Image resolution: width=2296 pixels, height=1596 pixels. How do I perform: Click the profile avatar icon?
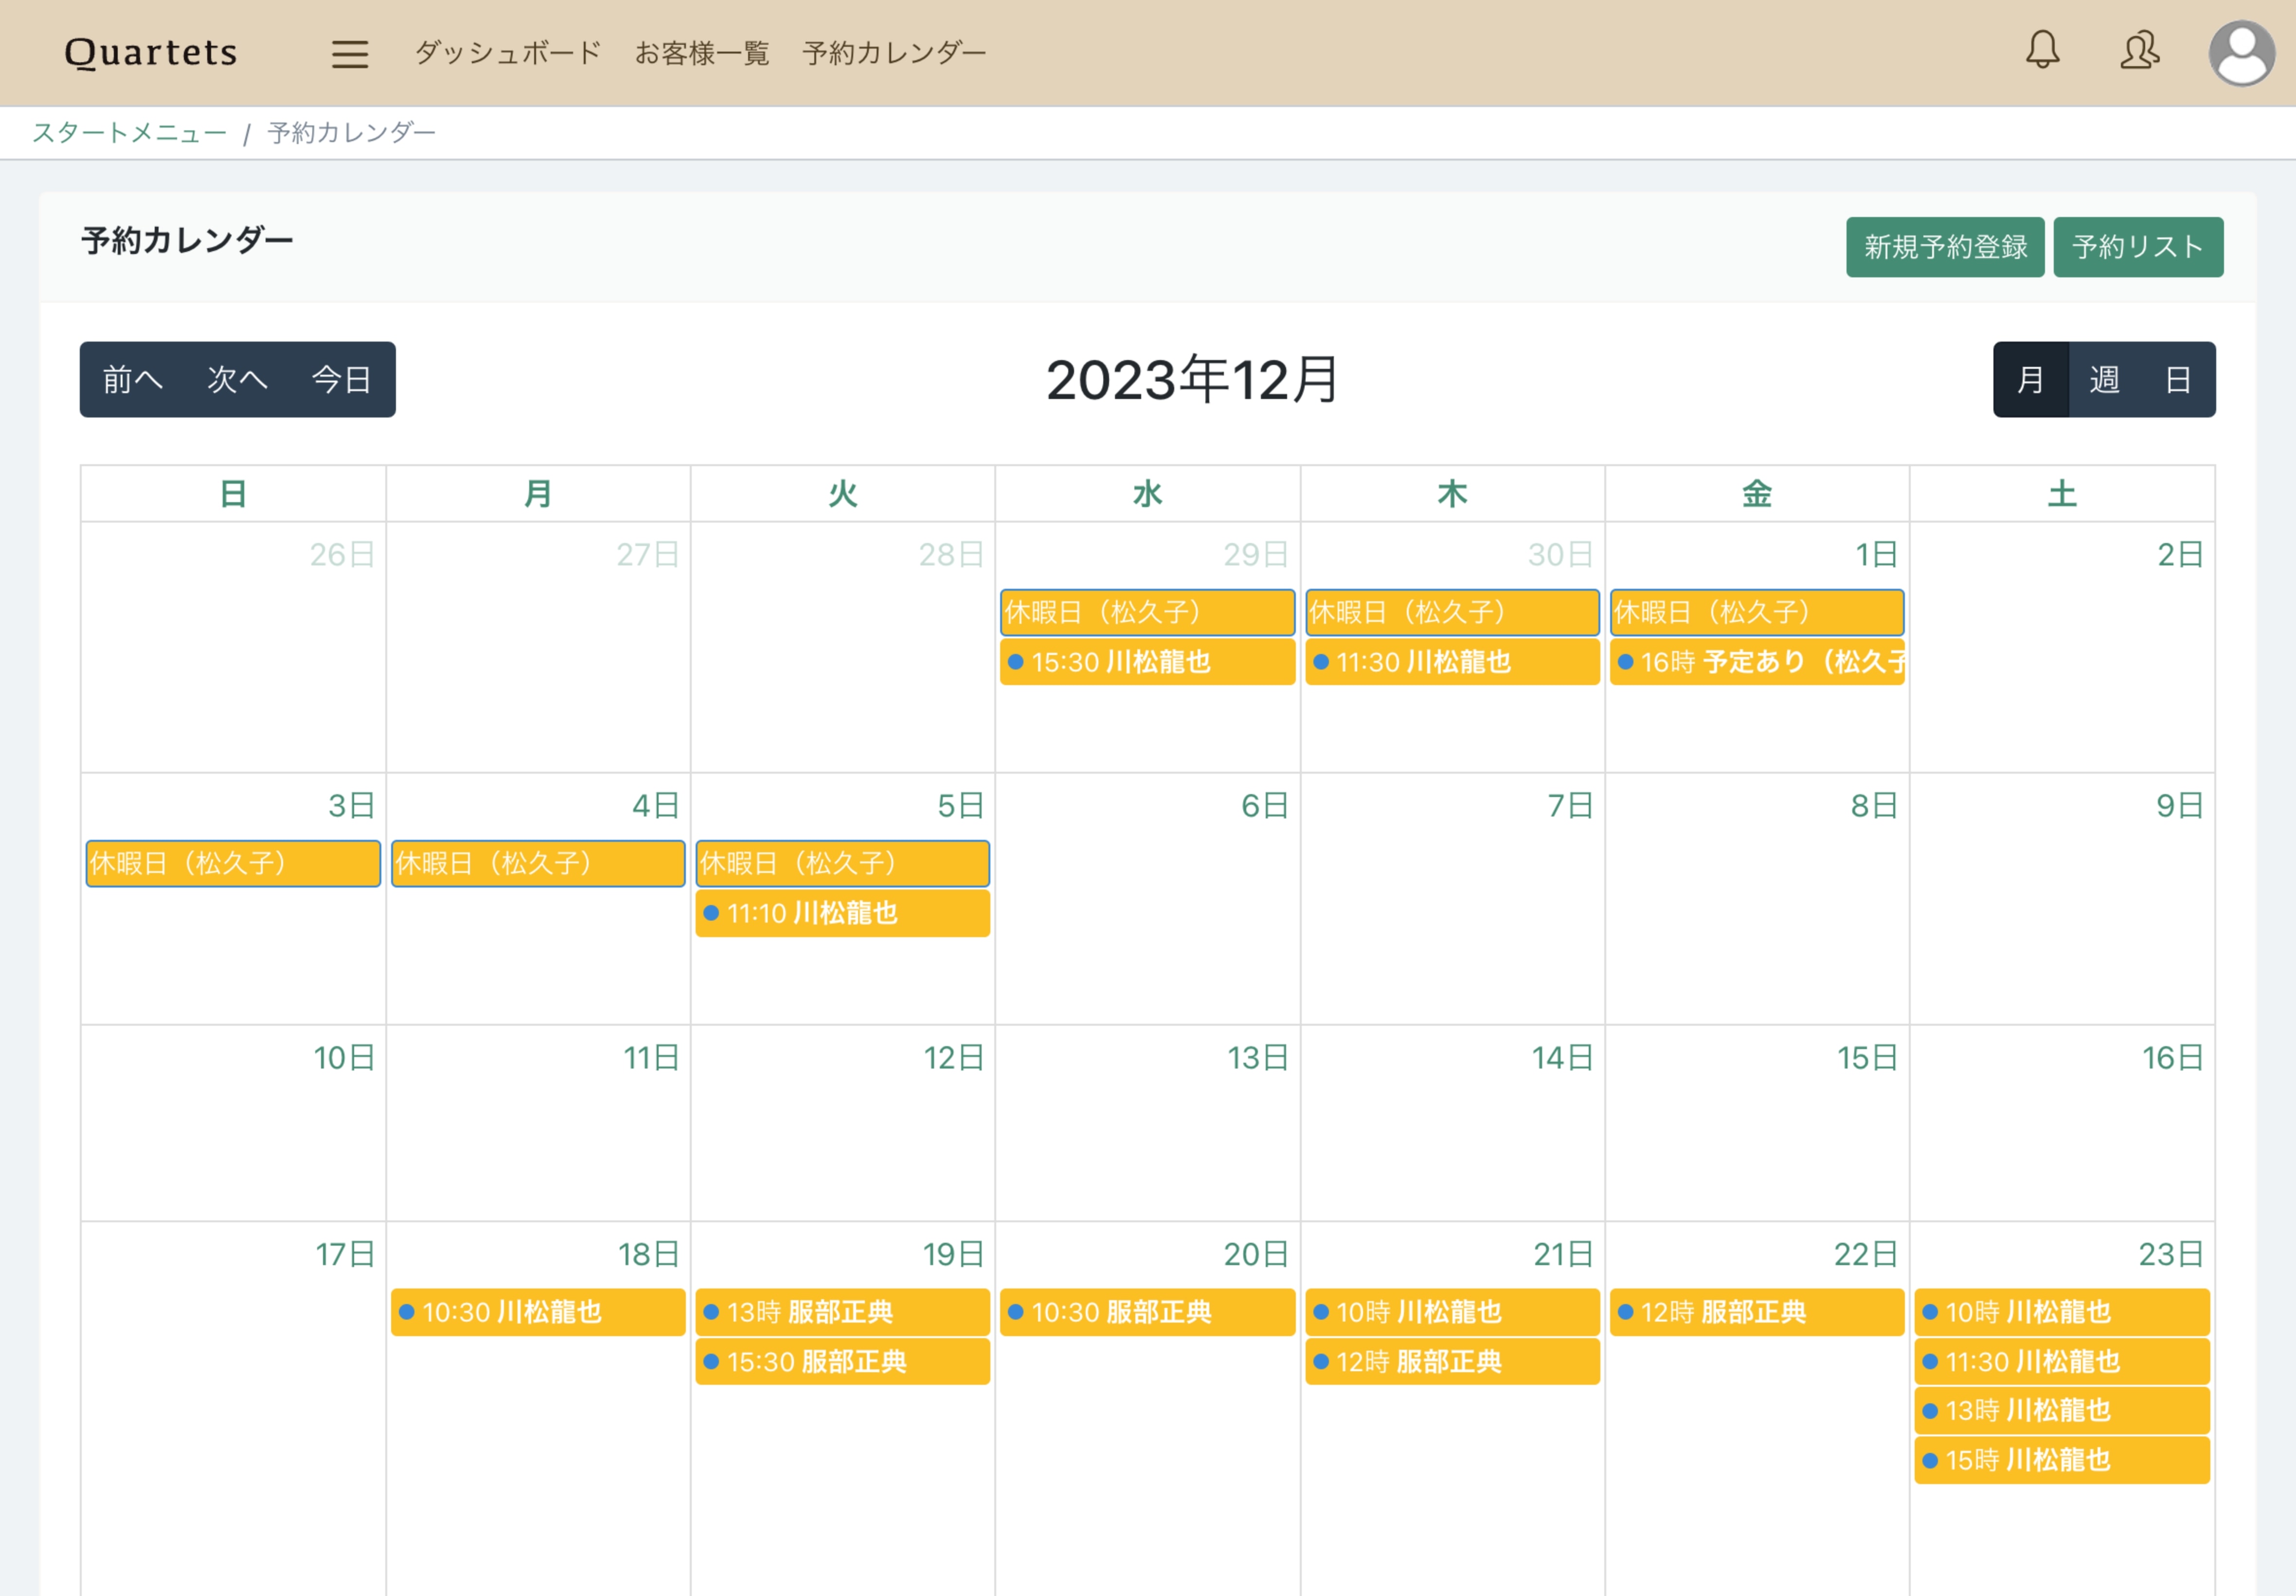tap(2241, 53)
